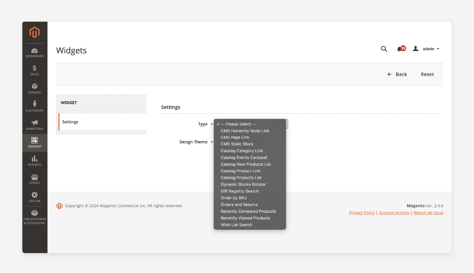This screenshot has height=273, width=474.
Task: Open the Catalog menu
Action: [x=35, y=89]
